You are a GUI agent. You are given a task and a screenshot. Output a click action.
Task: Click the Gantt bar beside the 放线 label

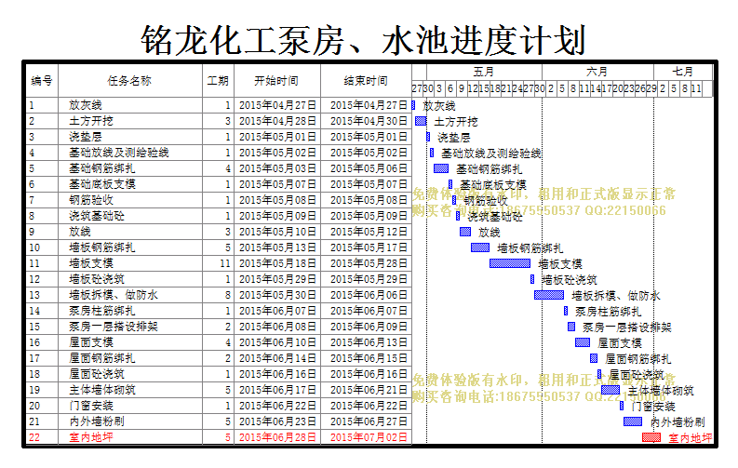[465, 232]
